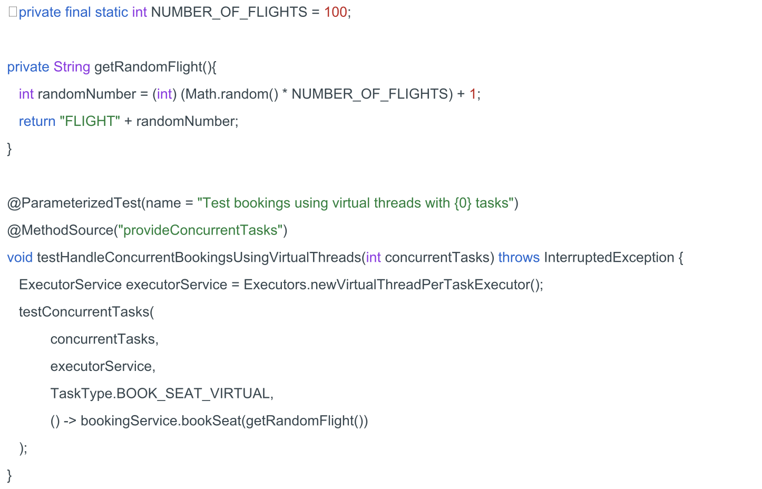Click Math.random() in the expression
The image size is (762, 489).
pyautogui.click(x=232, y=94)
